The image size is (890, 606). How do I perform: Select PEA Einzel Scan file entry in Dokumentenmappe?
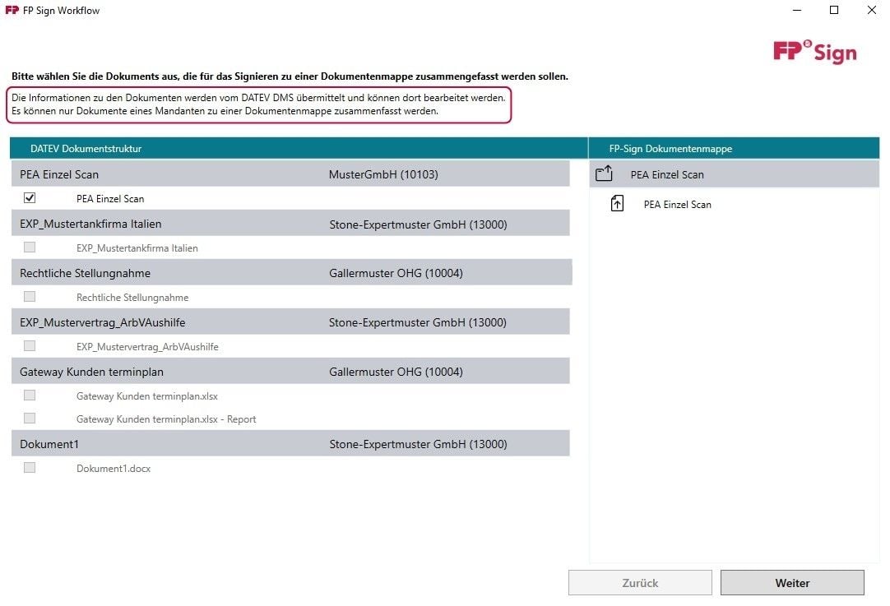677,204
